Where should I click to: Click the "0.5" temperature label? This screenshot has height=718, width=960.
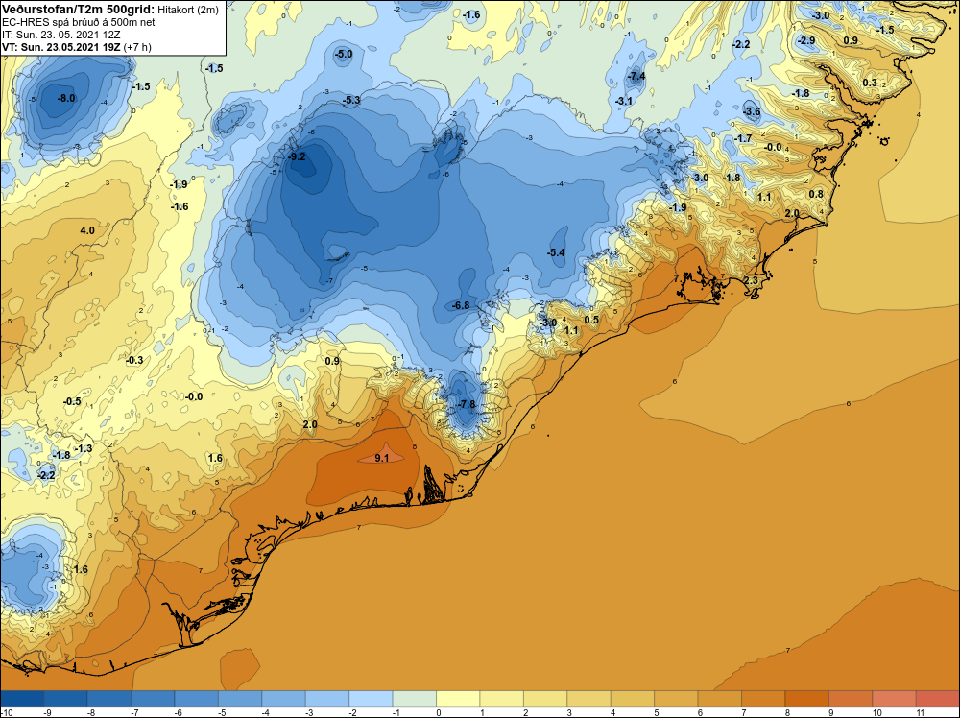[591, 320]
